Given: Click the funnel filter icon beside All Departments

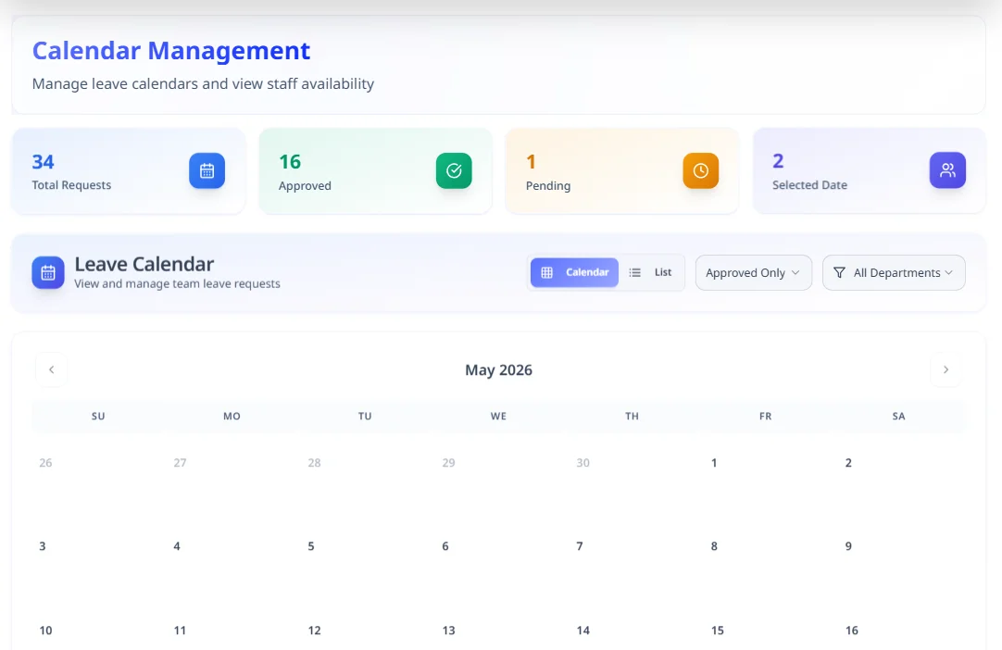Looking at the screenshot, I should click(x=840, y=273).
